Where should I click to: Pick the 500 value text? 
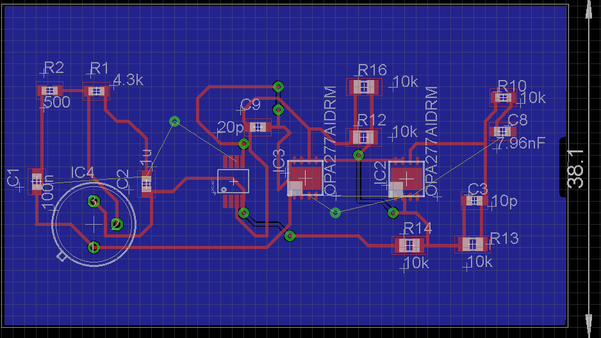click(x=58, y=102)
